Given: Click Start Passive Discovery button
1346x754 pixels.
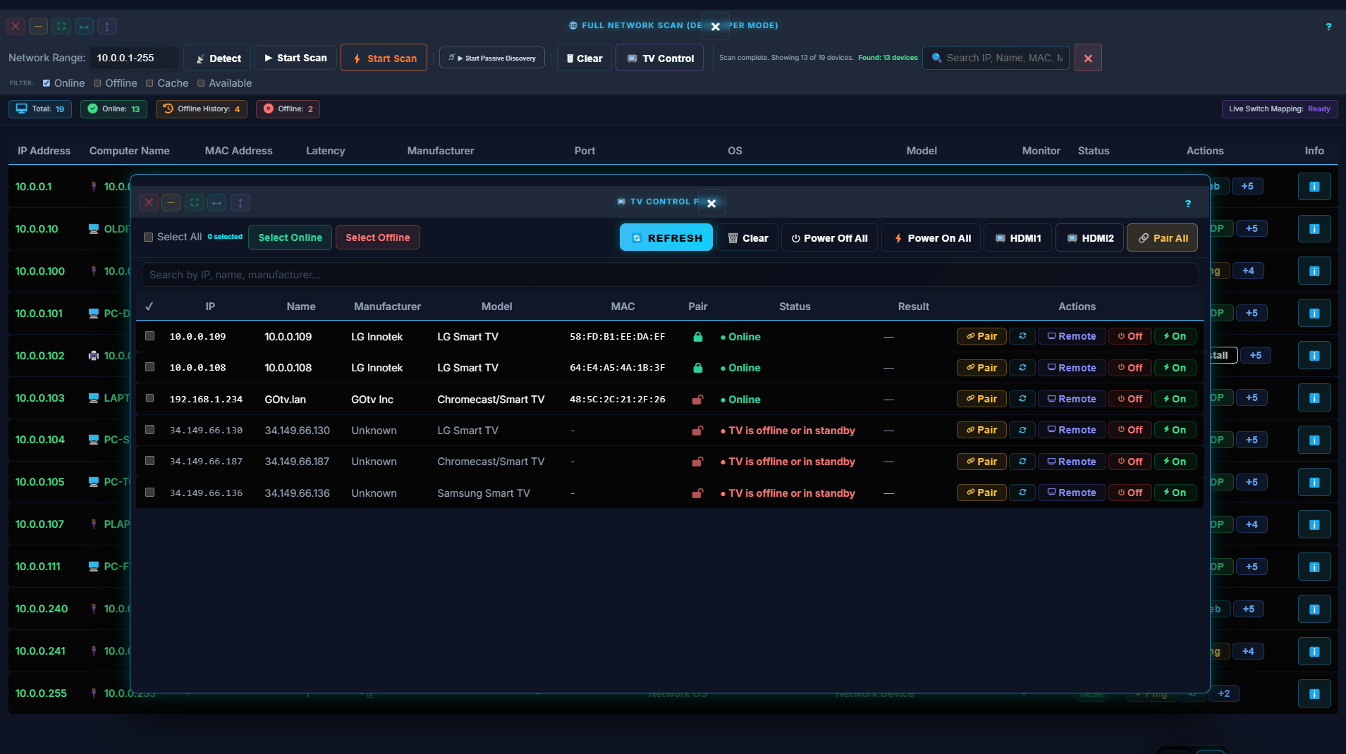Looking at the screenshot, I should 493,58.
